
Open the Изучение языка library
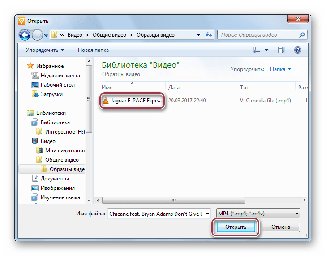tap(56, 197)
